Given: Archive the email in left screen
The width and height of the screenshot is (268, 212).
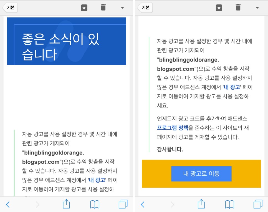Looking at the screenshot, I should coord(84,8).
